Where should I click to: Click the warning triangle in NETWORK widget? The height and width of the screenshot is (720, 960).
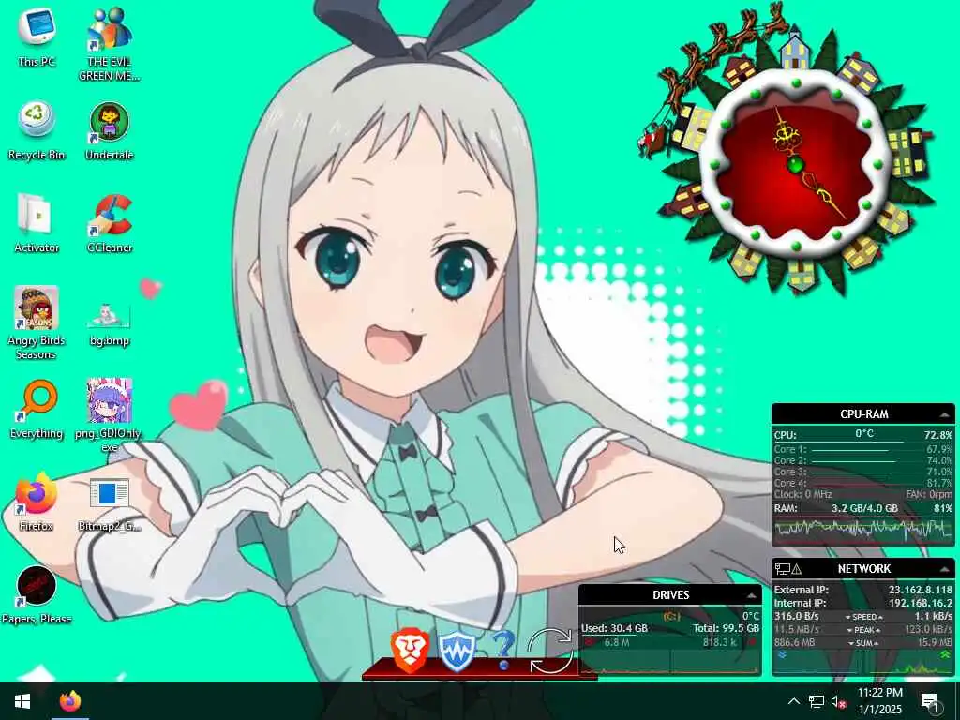tap(797, 569)
